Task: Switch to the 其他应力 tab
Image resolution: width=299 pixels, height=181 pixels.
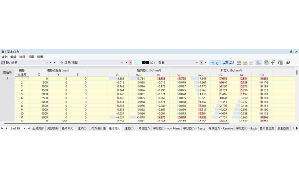Action: (144, 128)
